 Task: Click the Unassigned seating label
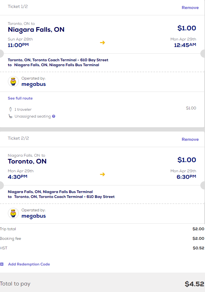point(32,116)
